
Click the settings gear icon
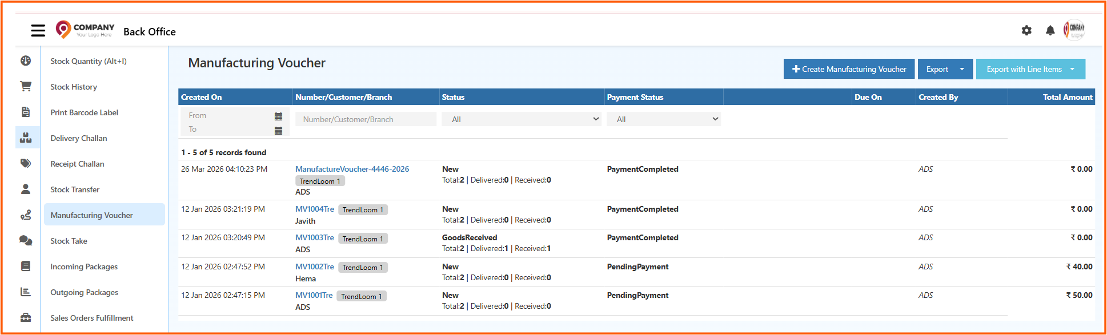[x=1026, y=30]
